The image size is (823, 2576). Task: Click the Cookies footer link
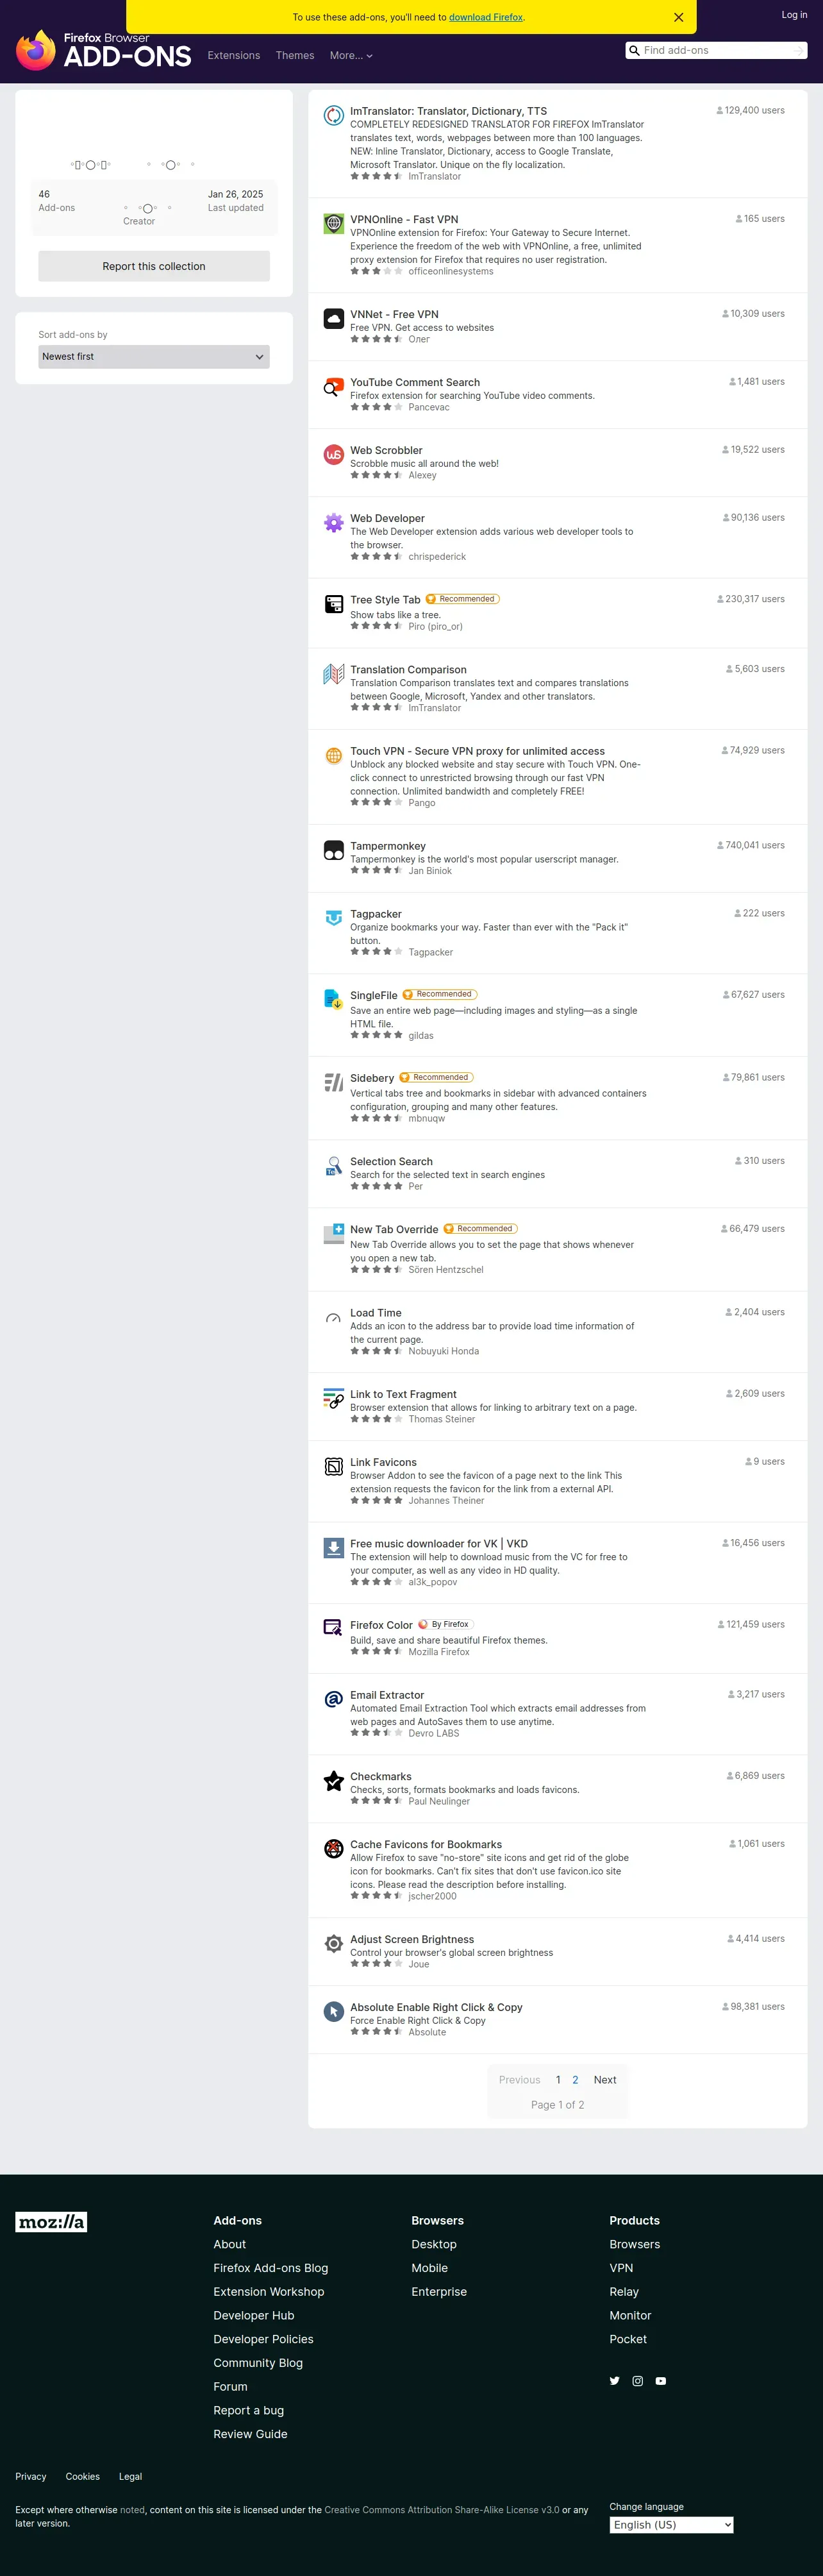[83, 2477]
